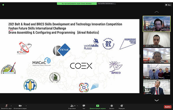Show next video thumbnails with down chevron
This screenshot has height=110, width=173.
click(x=157, y=100)
